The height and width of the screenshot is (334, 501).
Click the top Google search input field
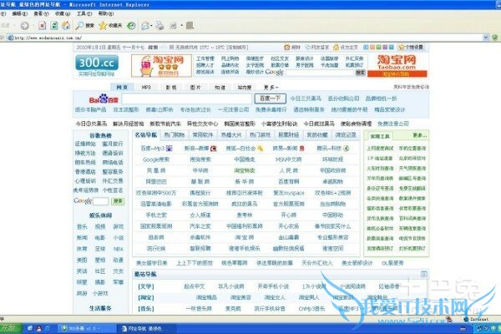click(320, 73)
